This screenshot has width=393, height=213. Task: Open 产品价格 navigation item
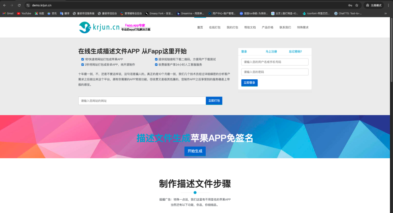(268, 28)
